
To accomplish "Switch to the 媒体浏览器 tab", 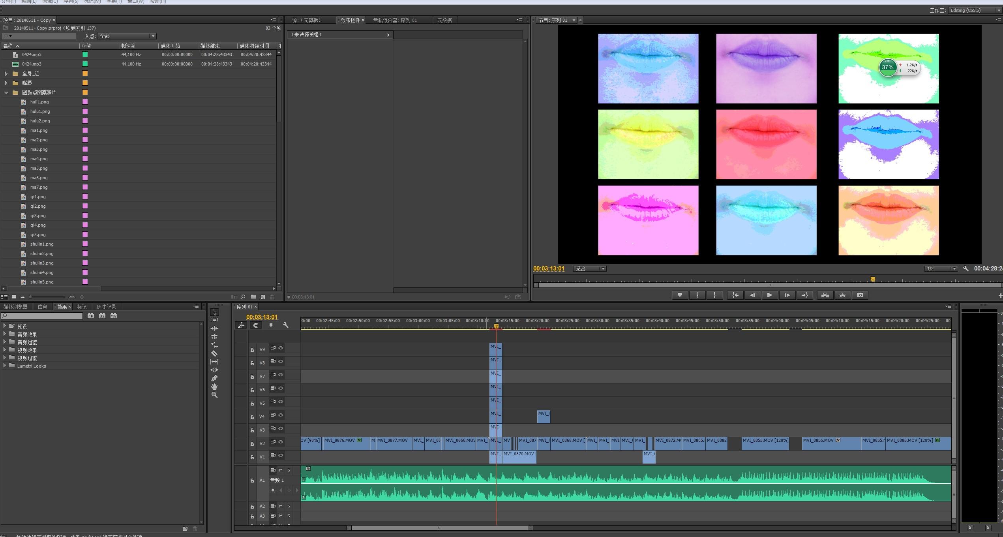I will click(15, 307).
